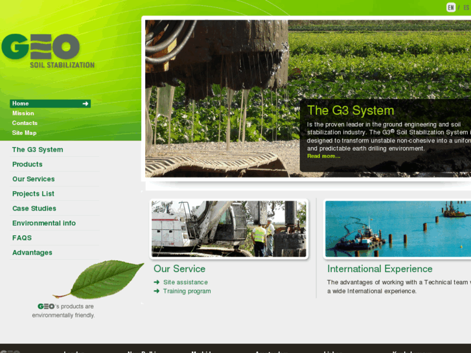Click the 'a wide International experience' text
Screen dimensions: 471x353
(x=372, y=291)
